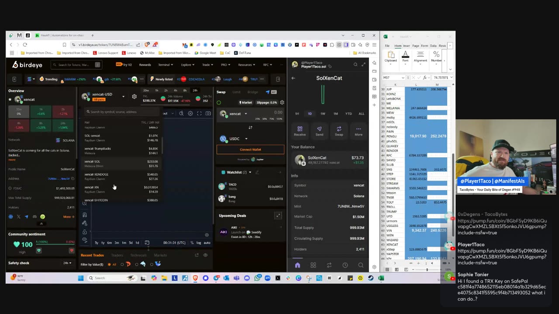Image resolution: width=559 pixels, height=314 pixels.
Task: Click the xencat-USD pair settings gear
Action: (134, 96)
